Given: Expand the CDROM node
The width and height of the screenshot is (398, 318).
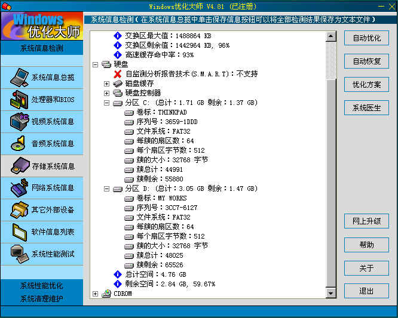Looking at the screenshot, I should (x=95, y=294).
